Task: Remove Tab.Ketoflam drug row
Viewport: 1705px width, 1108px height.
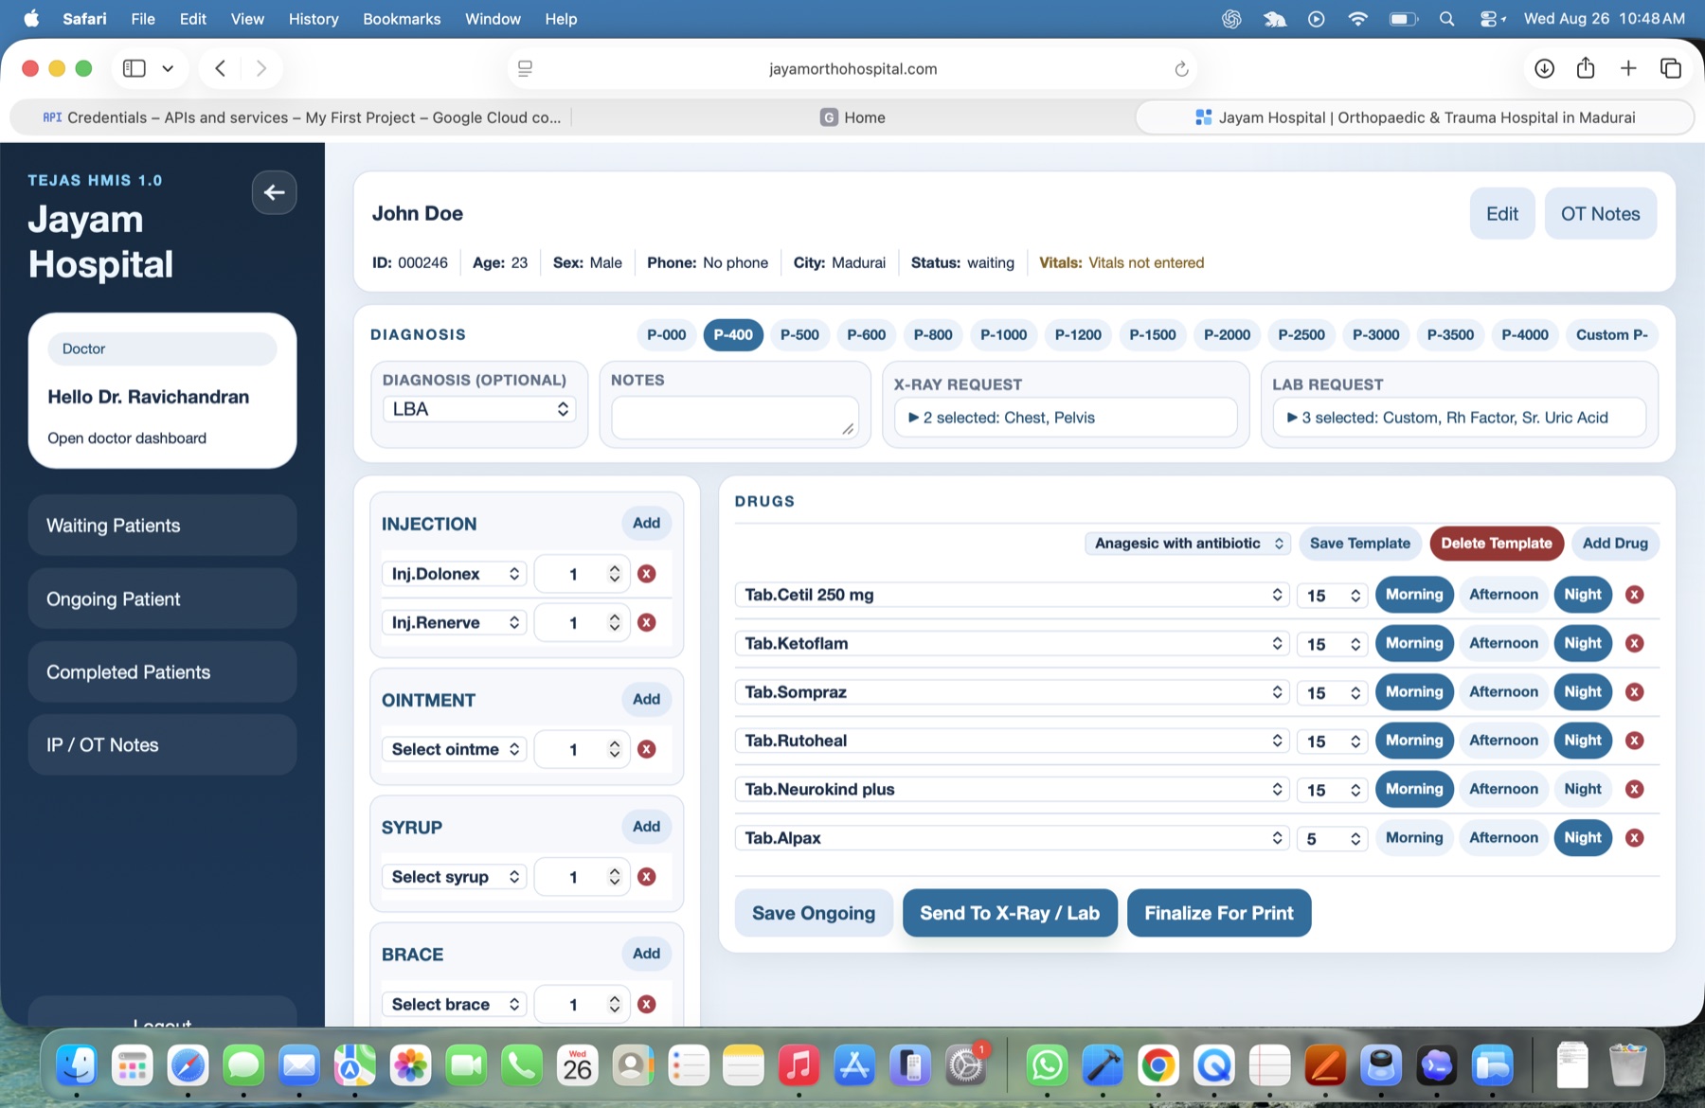Action: (x=1634, y=643)
